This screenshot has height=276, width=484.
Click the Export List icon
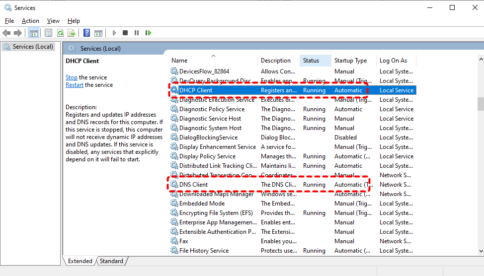point(72,33)
